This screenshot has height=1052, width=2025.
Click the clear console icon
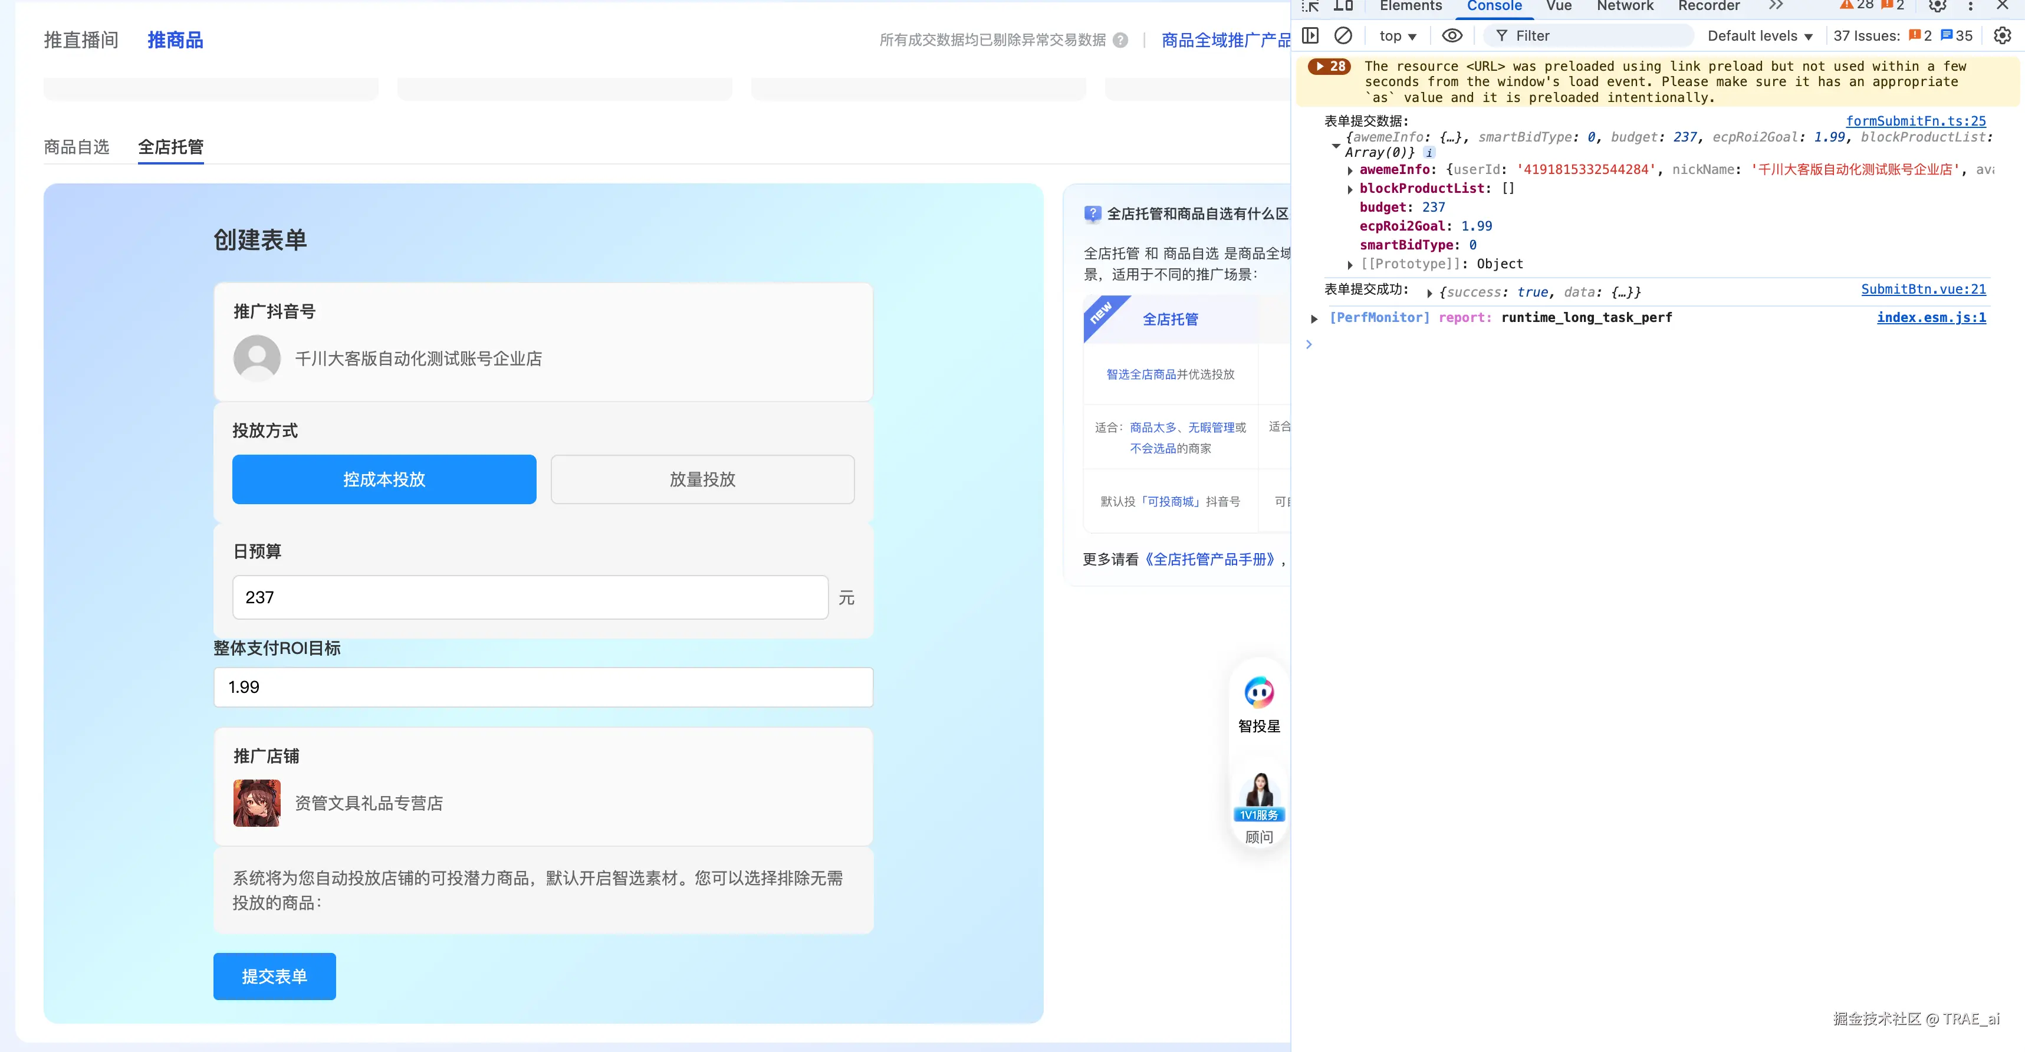coord(1343,36)
